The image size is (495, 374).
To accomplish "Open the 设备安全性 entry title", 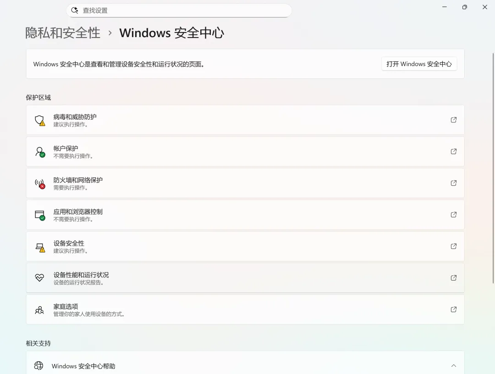I will tap(69, 243).
